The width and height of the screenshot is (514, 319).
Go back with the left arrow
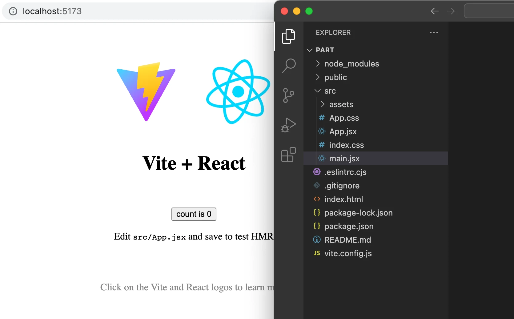click(x=435, y=11)
